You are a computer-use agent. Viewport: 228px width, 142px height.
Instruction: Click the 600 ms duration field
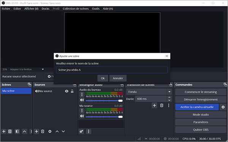click(x=151, y=99)
